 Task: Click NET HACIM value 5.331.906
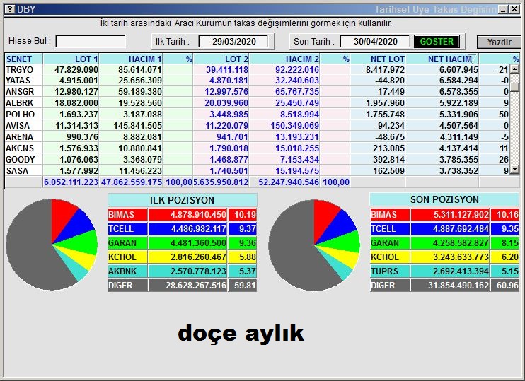click(x=458, y=115)
